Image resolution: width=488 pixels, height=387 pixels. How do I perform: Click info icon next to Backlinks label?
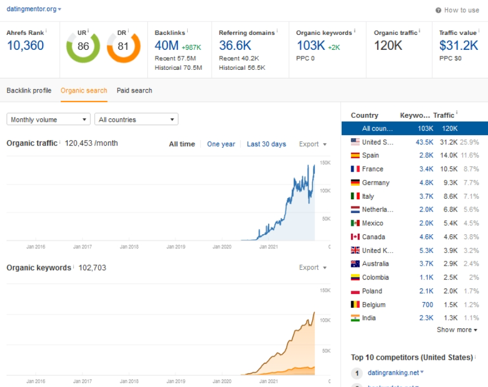pos(187,31)
